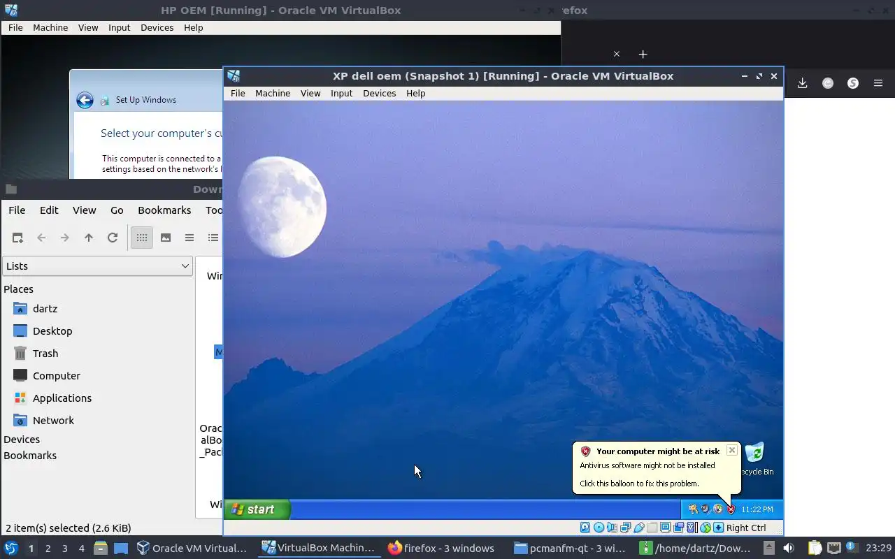Open Devices menu in XP dell oem window
Screen dimensions: 895x559
click(x=379, y=93)
